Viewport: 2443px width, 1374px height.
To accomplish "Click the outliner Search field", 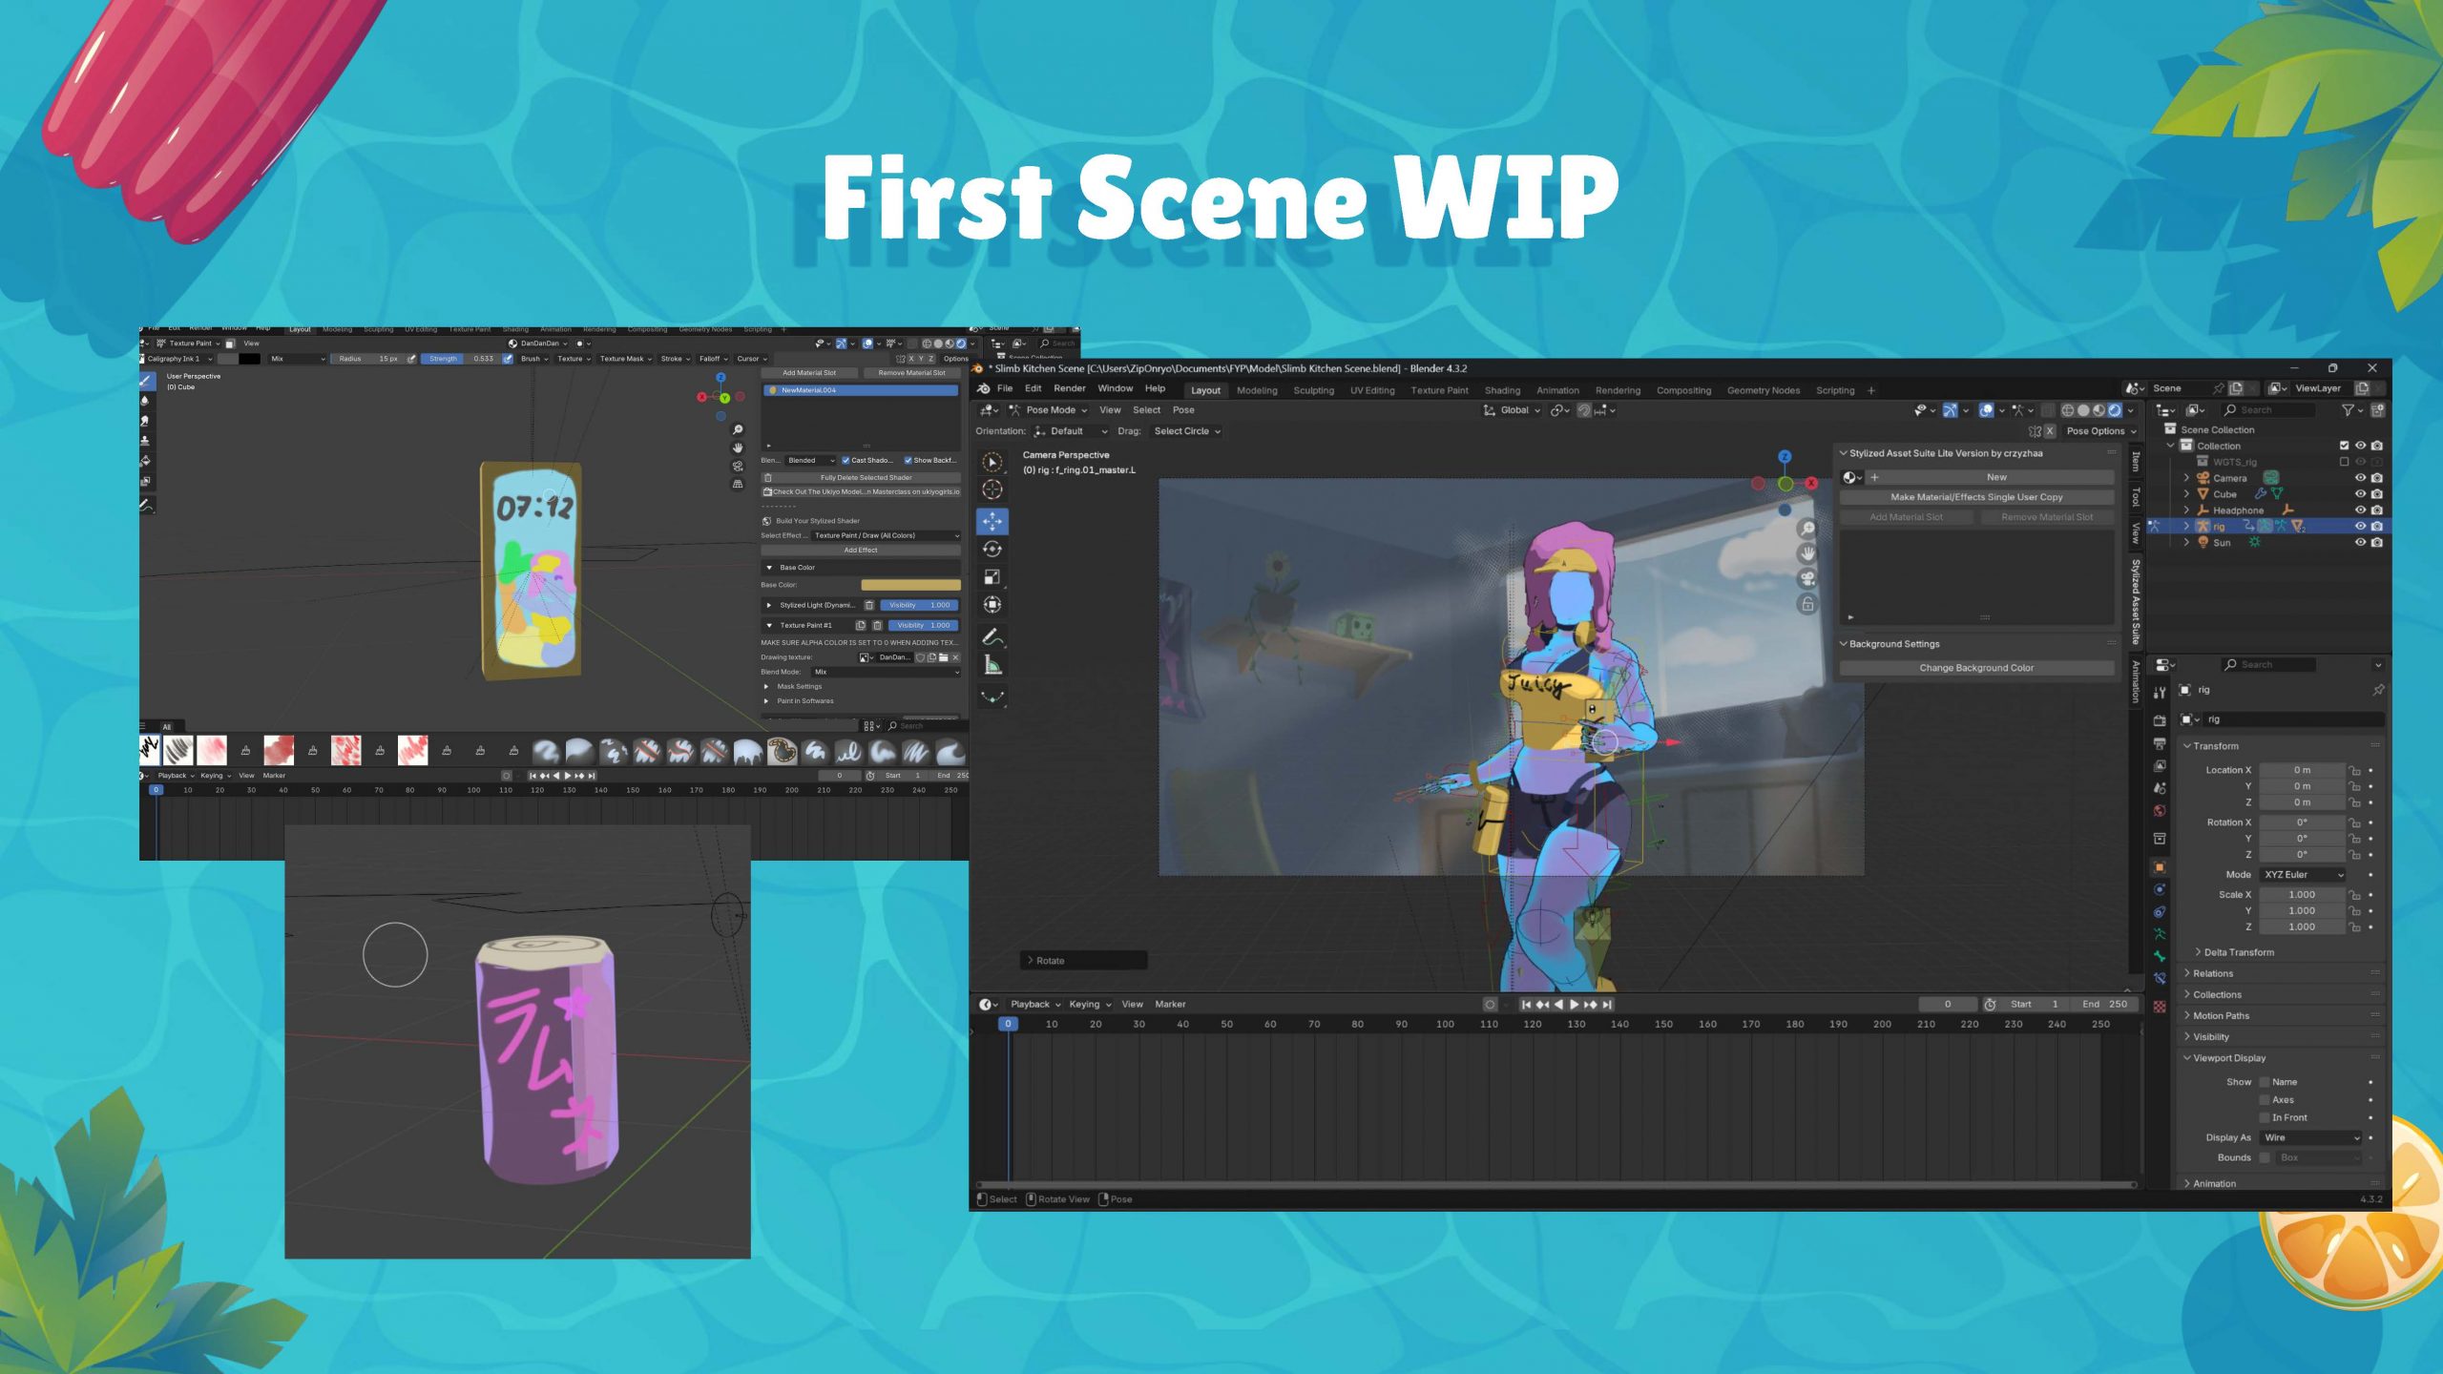I will (2267, 410).
